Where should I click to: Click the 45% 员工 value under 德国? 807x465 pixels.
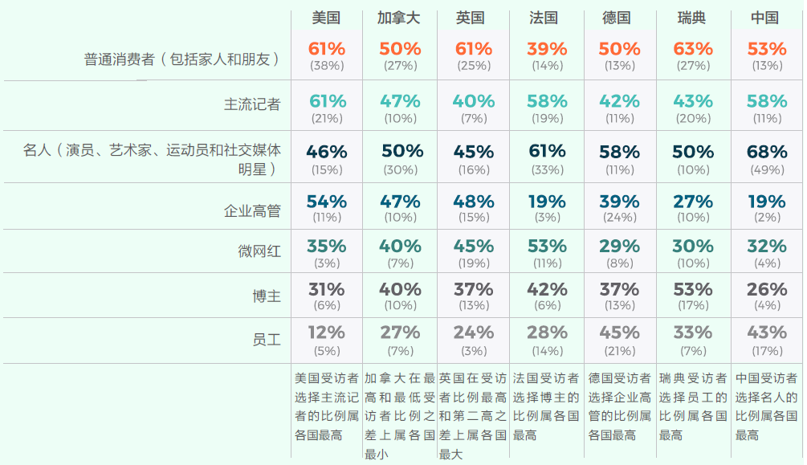619,332
